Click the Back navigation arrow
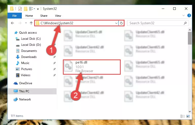The image size is (195, 125). (12, 23)
